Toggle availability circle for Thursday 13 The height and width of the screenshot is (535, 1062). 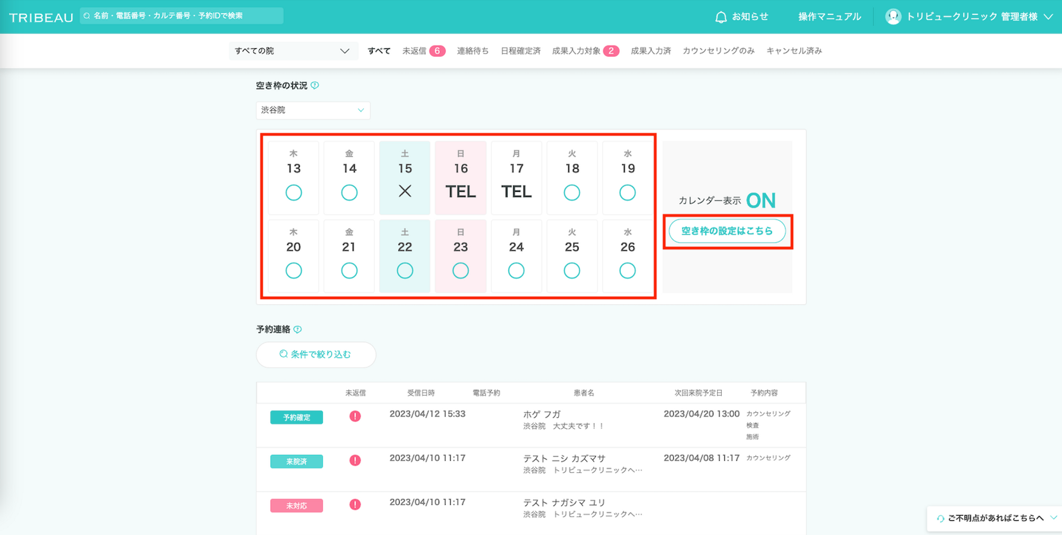tap(294, 192)
